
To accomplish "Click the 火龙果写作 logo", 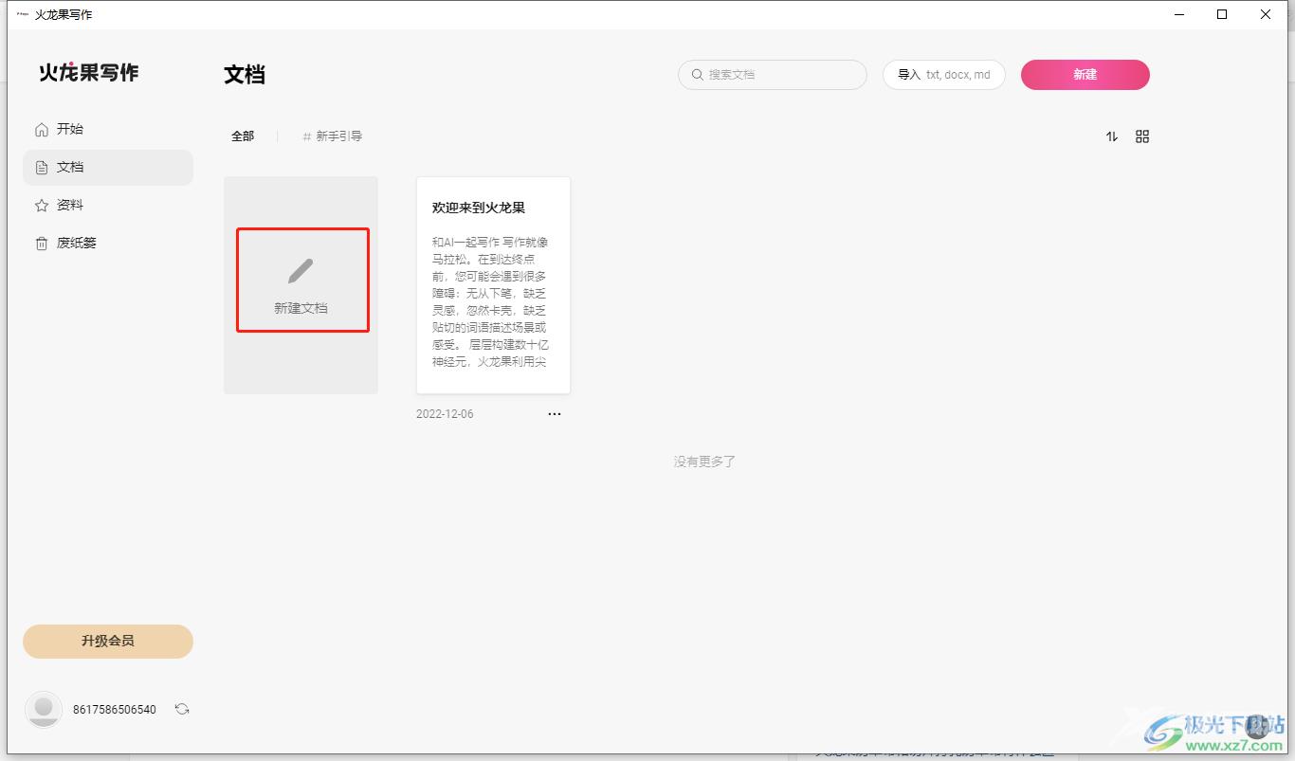I will 89,73.
